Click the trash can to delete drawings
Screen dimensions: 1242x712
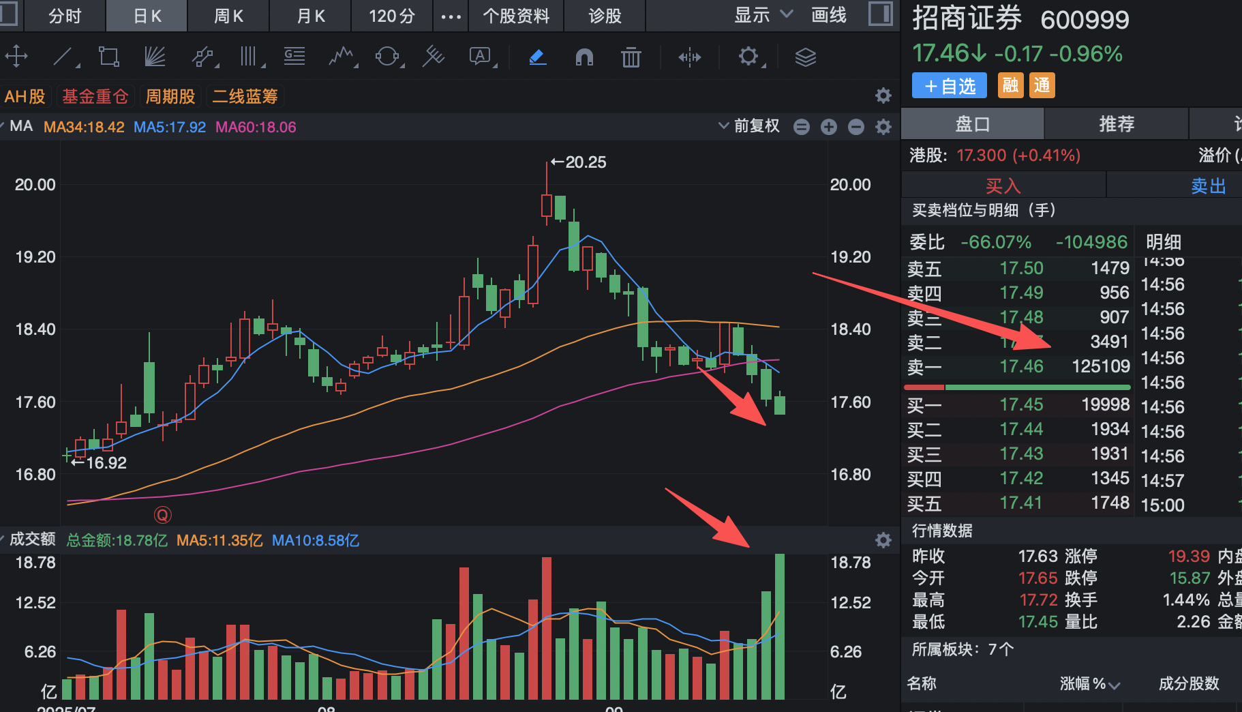[x=631, y=57]
